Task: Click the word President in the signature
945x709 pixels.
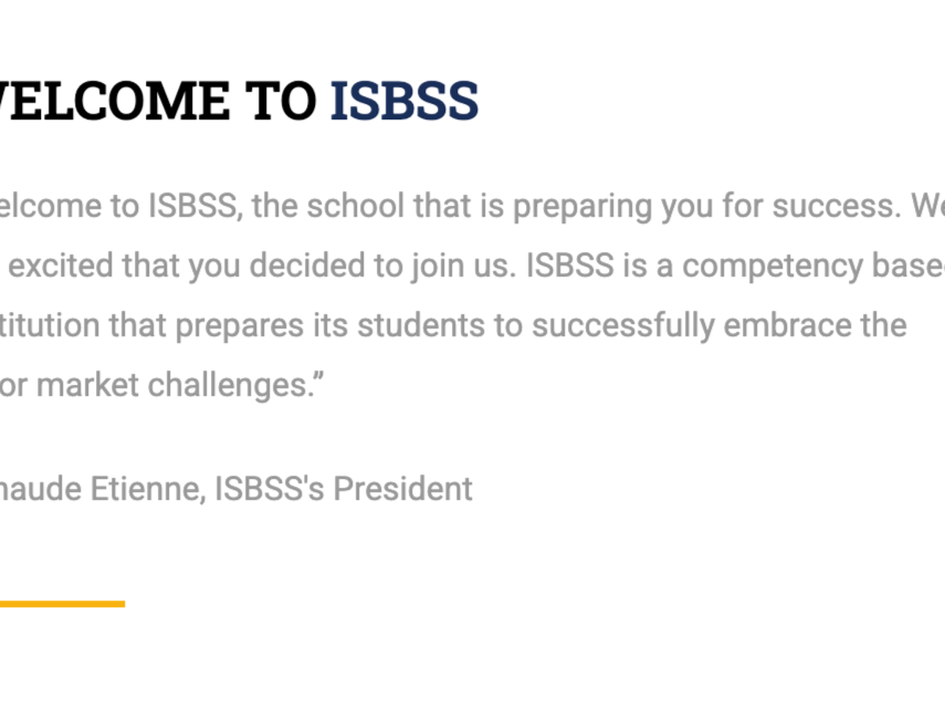Action: pyautogui.click(x=402, y=488)
